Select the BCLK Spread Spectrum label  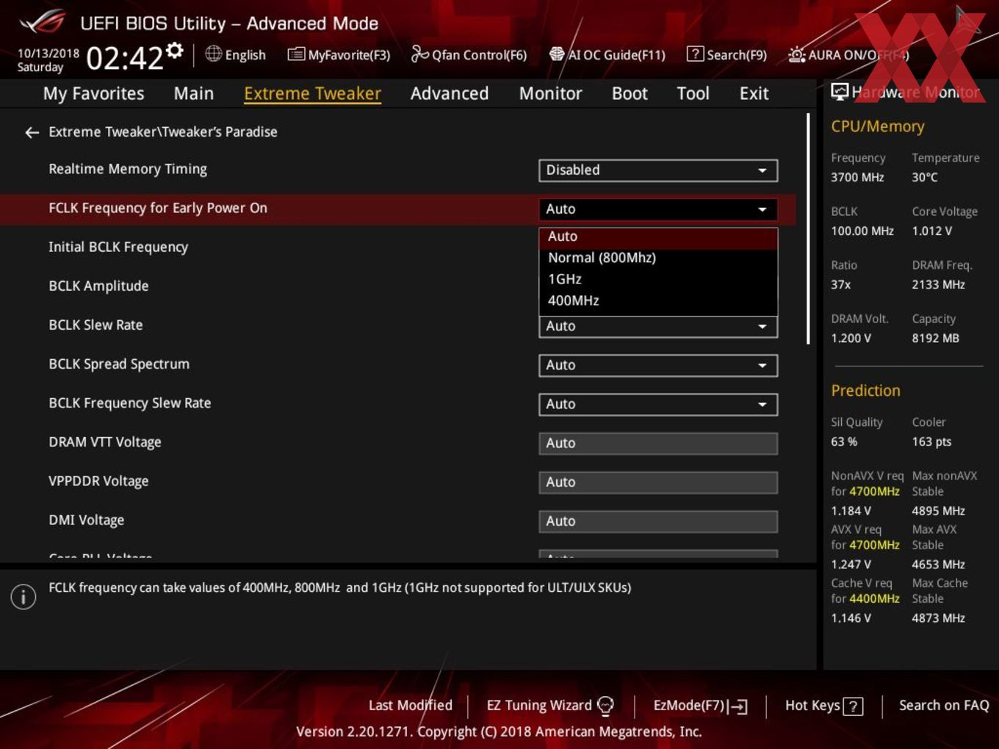[119, 363]
